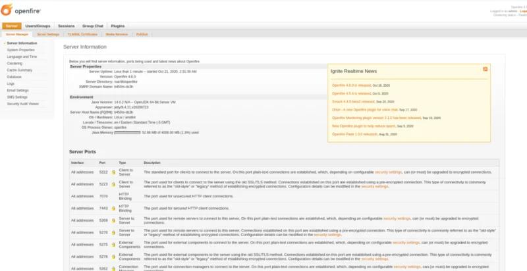Open the 'Smack 4.4.0-beta2 released' news link
Image resolution: width=527 pixels, height=271 pixels.
(353, 101)
